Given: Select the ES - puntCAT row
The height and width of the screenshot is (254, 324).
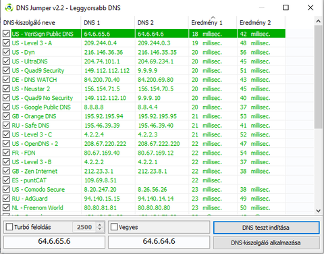Looking at the screenshot, I should (x=144, y=180).
